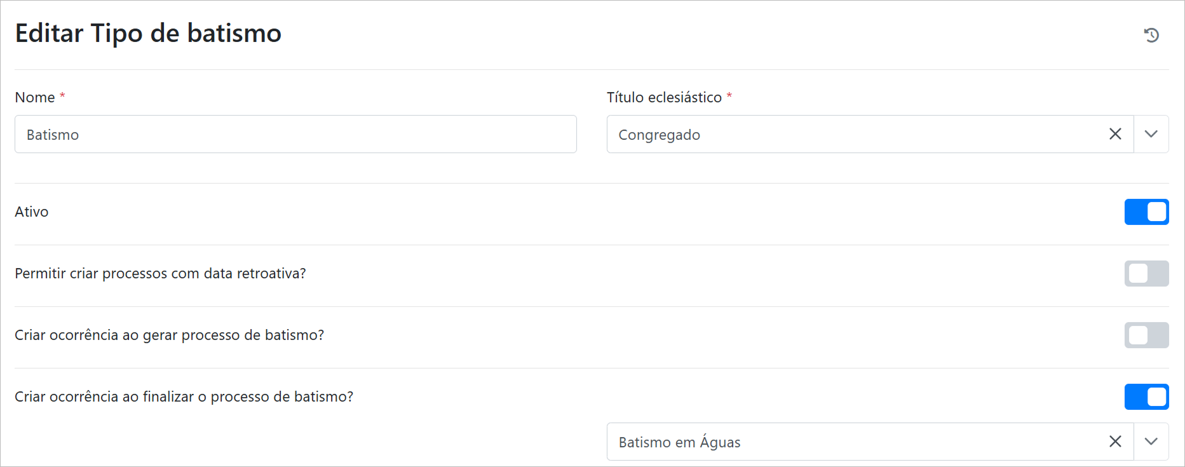Click the Nome field label
This screenshot has height=467, width=1185.
click(x=35, y=97)
